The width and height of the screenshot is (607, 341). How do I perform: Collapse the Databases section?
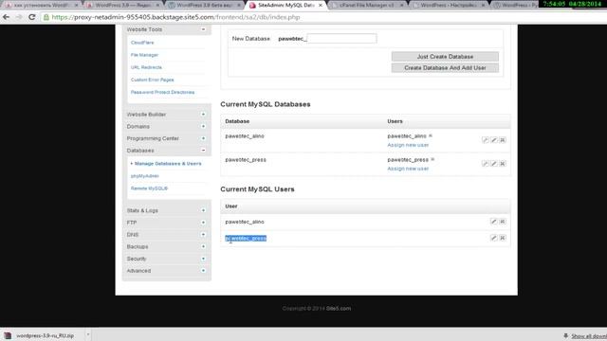tap(203, 151)
